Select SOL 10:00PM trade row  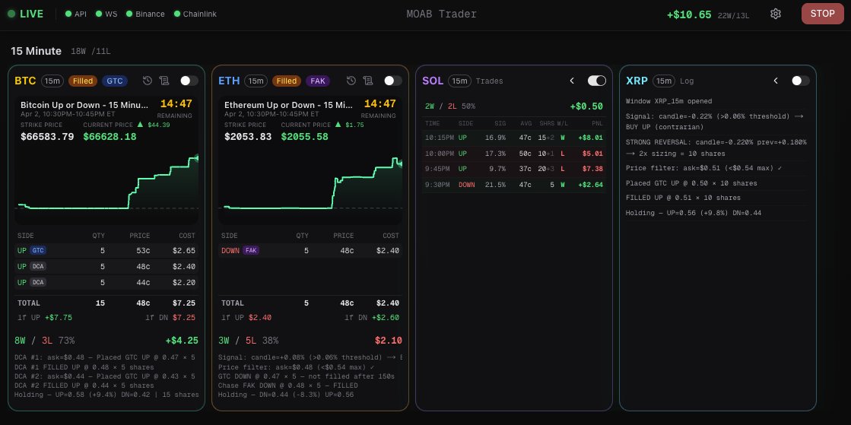click(x=514, y=154)
